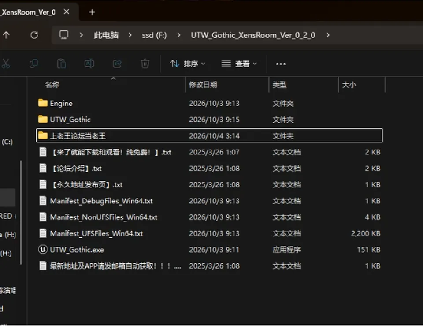The height and width of the screenshot is (326, 423).
Task: Click the Share icon in toolbar
Action: pos(117,64)
